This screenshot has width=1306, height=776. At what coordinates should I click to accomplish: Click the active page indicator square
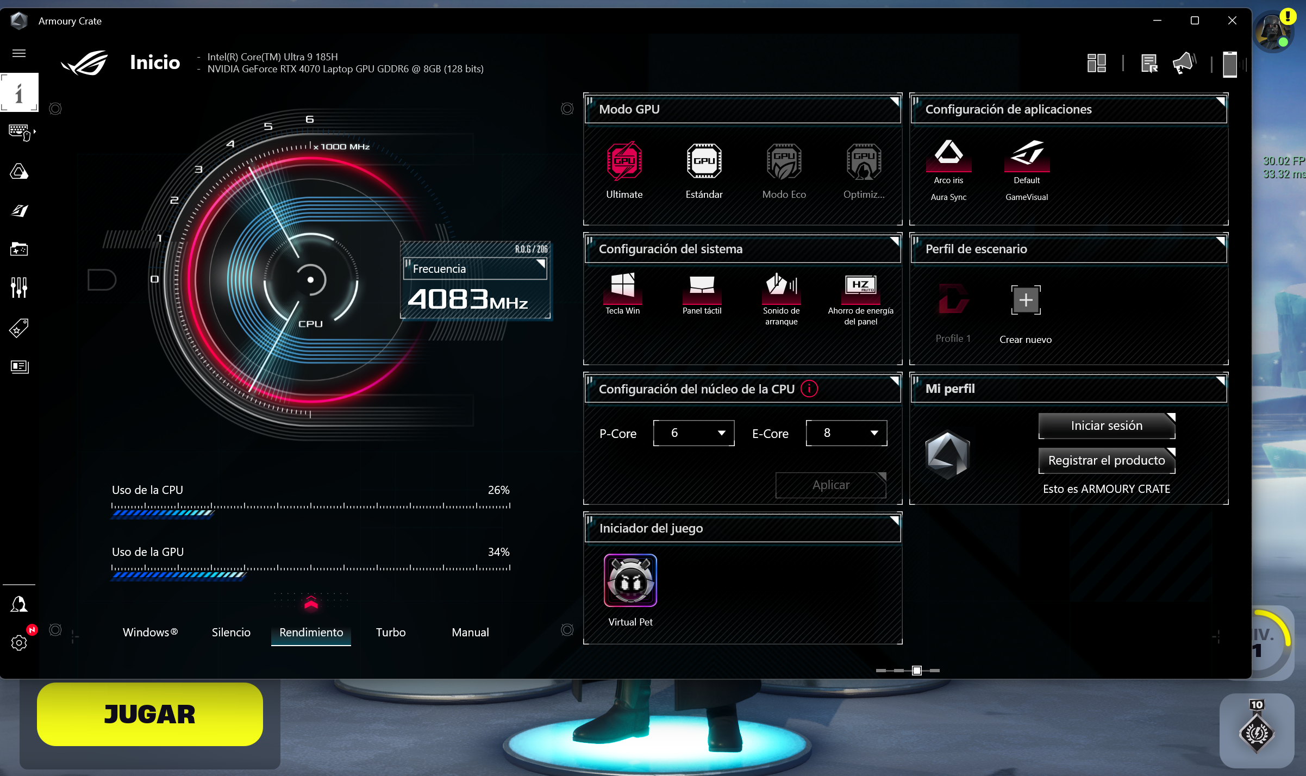tap(917, 671)
